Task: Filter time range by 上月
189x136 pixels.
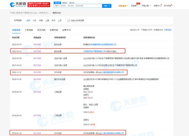Action: click(x=60, y=20)
